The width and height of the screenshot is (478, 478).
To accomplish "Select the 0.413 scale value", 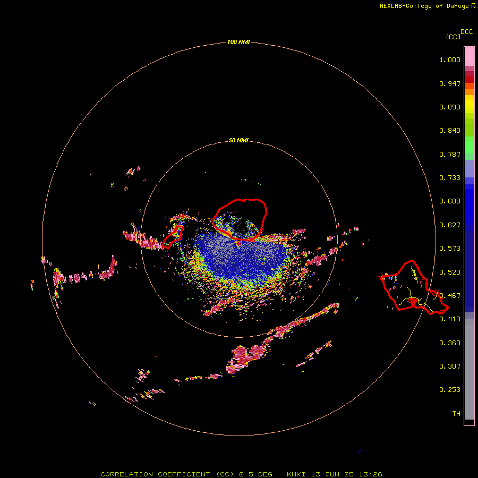I will 450,319.
